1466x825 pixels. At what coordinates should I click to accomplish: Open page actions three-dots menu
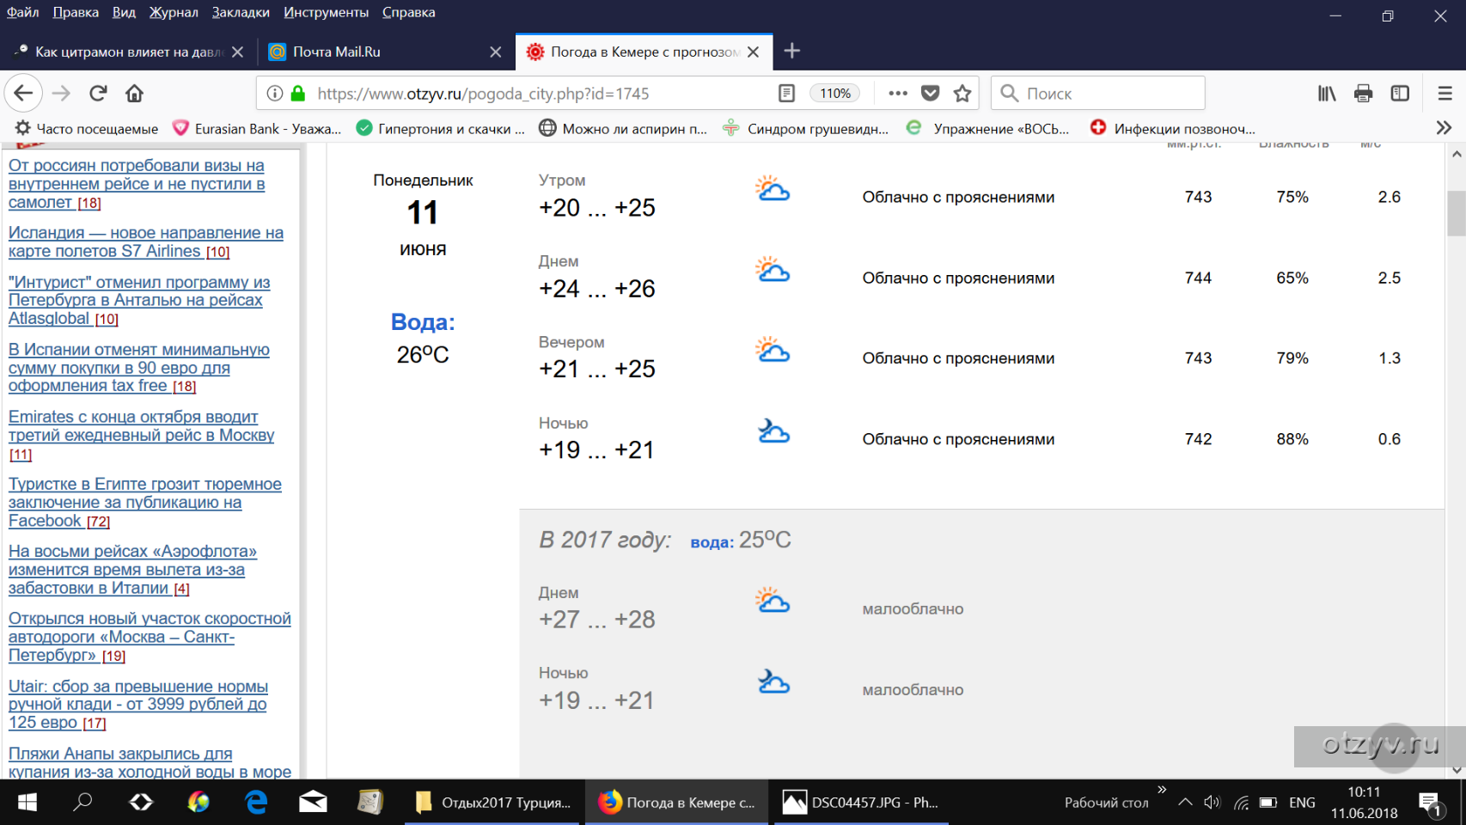pyautogui.click(x=898, y=93)
